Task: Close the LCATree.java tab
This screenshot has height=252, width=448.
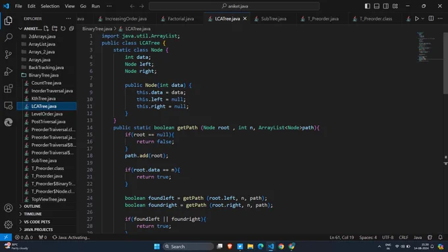Action: coord(245,18)
